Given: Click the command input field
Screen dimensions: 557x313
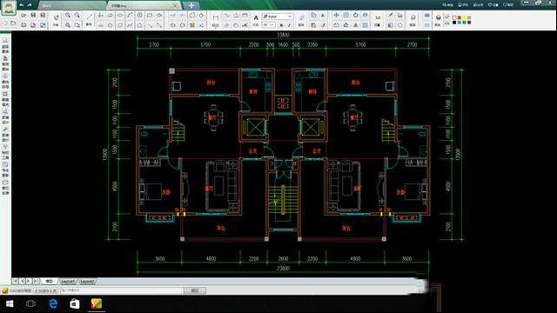Looking at the screenshot, I should [x=121, y=290].
